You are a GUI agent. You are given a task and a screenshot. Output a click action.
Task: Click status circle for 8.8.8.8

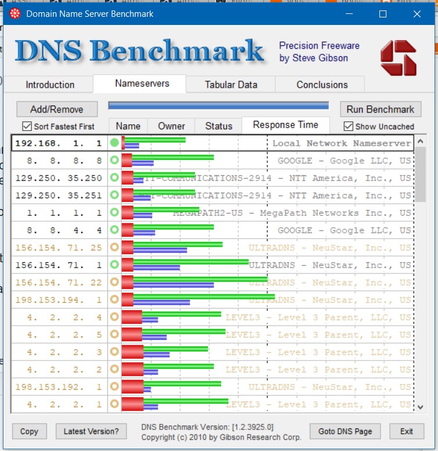point(114,160)
